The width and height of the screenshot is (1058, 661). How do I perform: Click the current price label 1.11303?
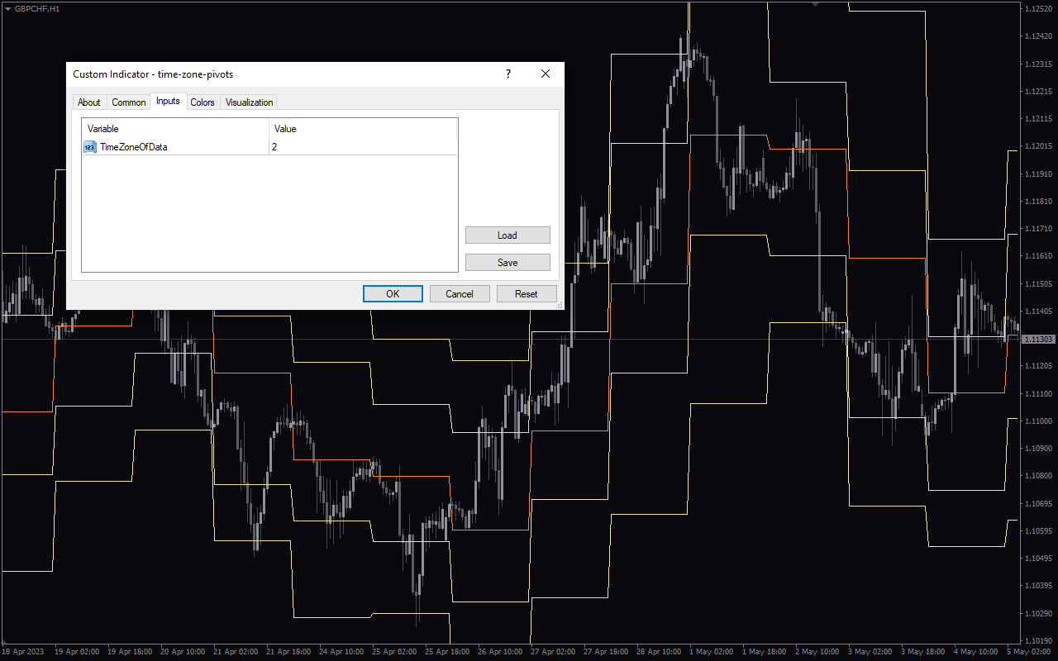(1038, 339)
